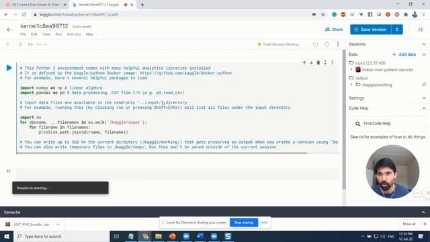The image size is (430, 242).
Task: Click the run current cell toolbar icon
Action: click(x=20, y=44)
